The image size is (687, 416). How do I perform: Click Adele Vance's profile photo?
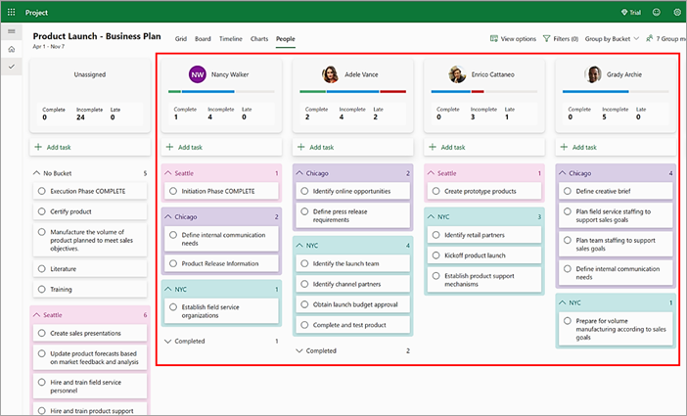[x=330, y=74]
